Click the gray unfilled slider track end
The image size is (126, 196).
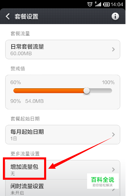[101, 91]
